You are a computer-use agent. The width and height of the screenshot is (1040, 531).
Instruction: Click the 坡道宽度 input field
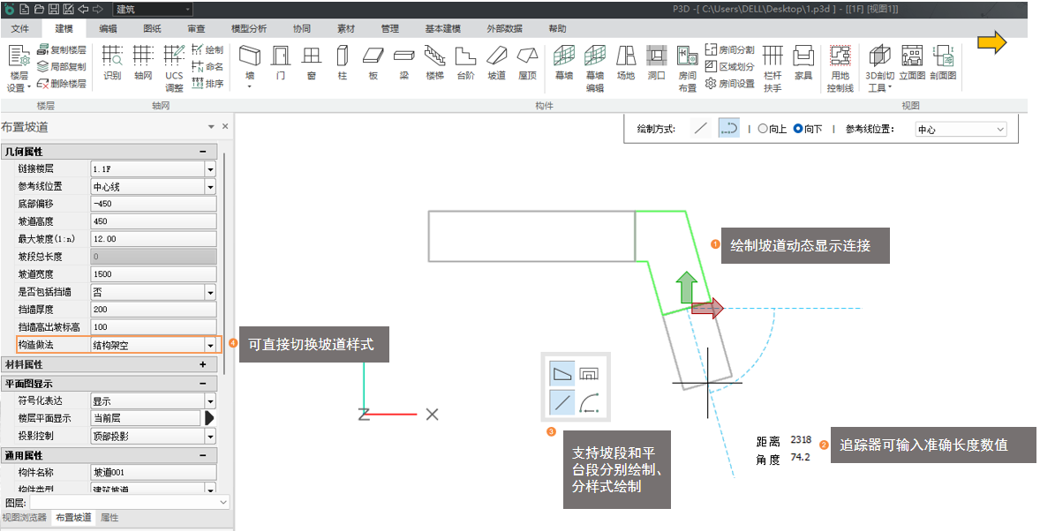pyautogui.click(x=153, y=274)
